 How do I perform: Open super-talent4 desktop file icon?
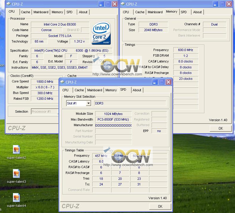click(x=16, y=197)
